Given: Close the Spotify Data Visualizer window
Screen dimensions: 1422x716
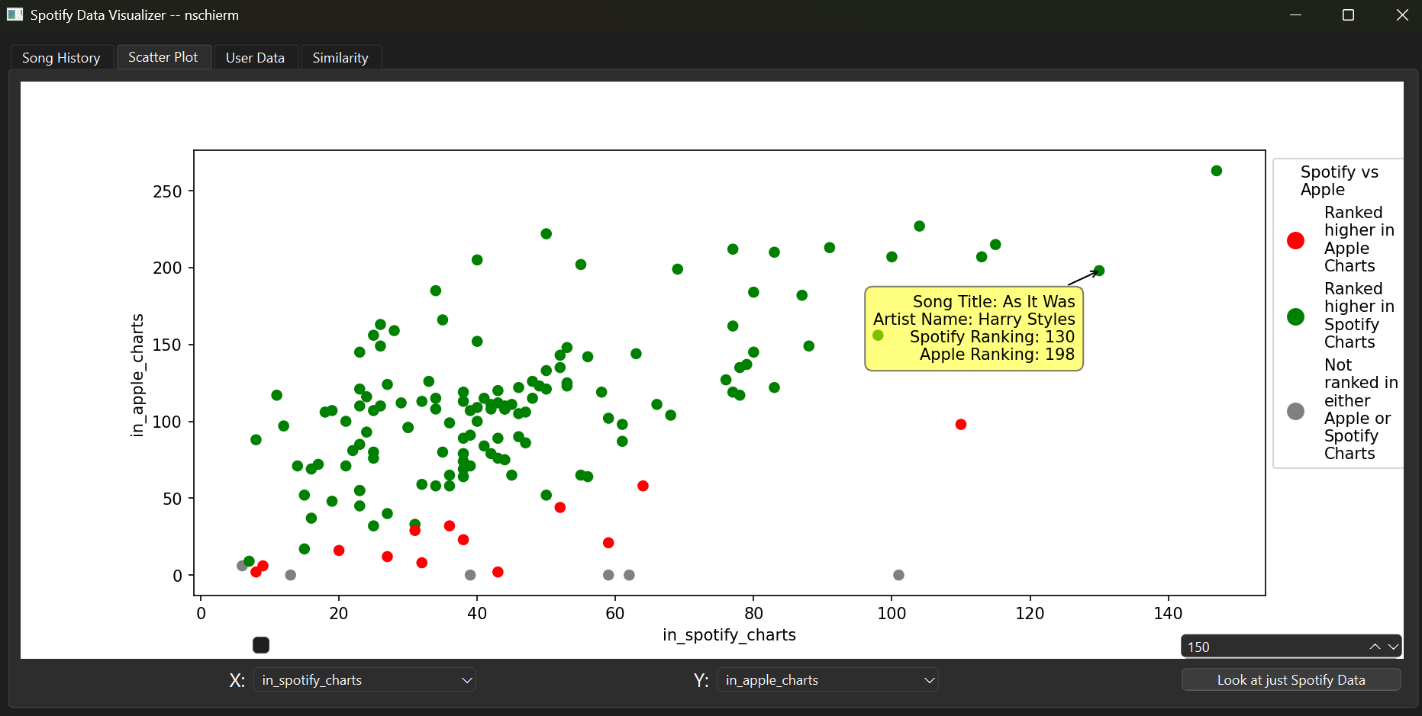Looking at the screenshot, I should click(1402, 15).
